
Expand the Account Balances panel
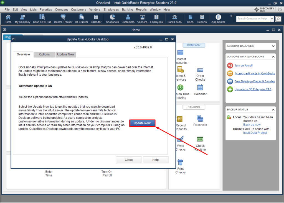click(273, 46)
